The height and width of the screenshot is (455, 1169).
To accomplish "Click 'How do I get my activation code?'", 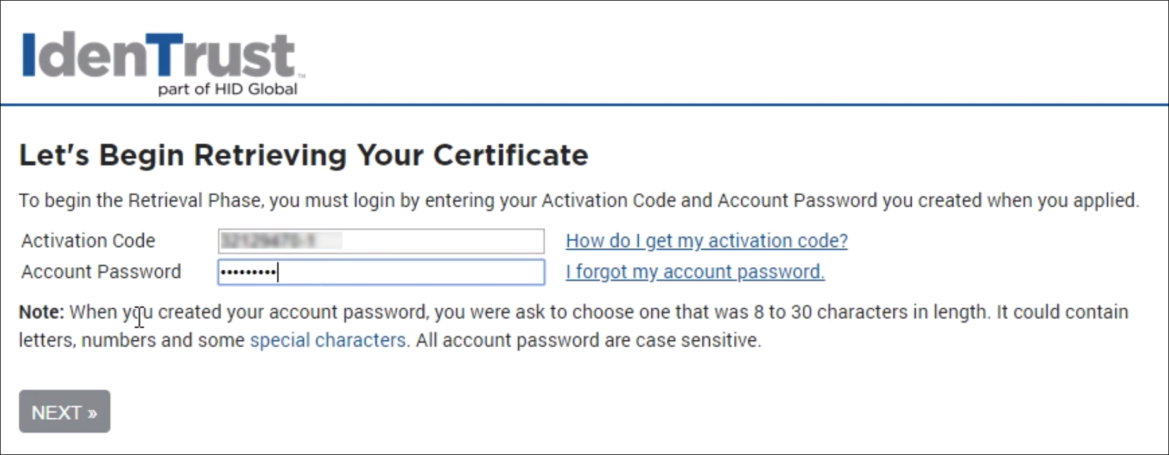I will pyautogui.click(x=707, y=241).
